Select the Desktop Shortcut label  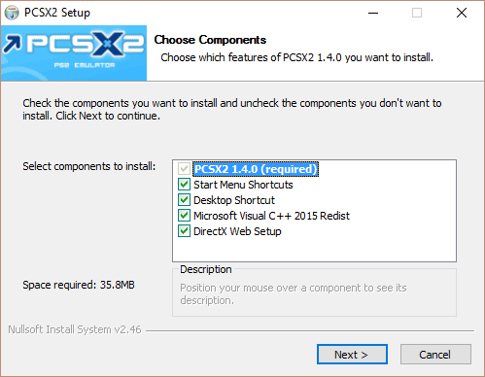[234, 200]
